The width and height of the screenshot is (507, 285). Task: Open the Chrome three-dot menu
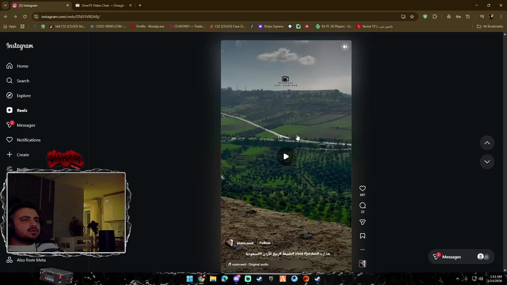point(501,17)
